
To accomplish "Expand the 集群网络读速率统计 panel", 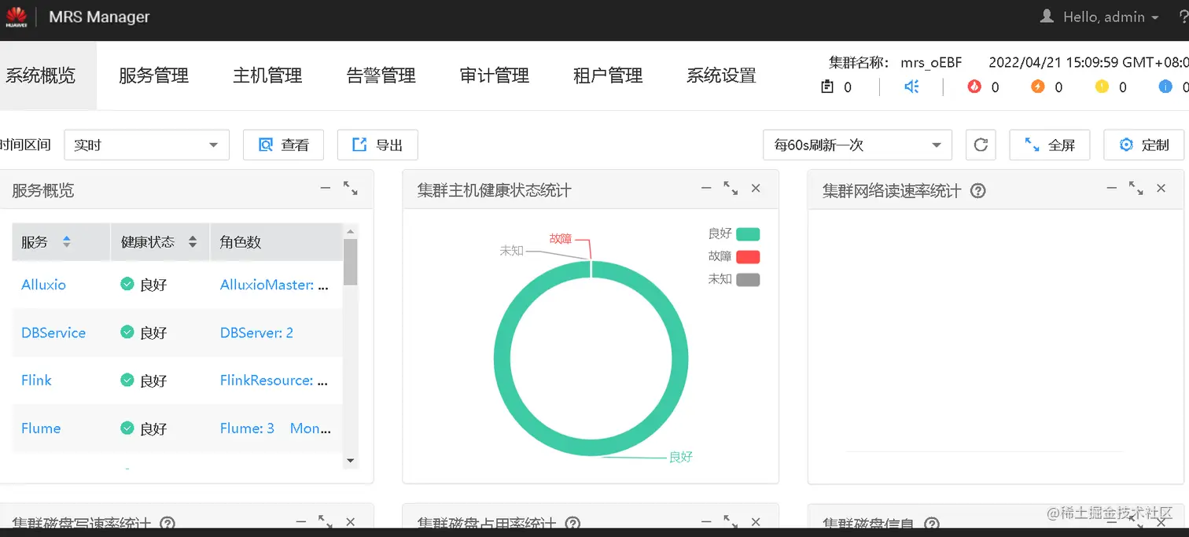I will (x=1136, y=189).
